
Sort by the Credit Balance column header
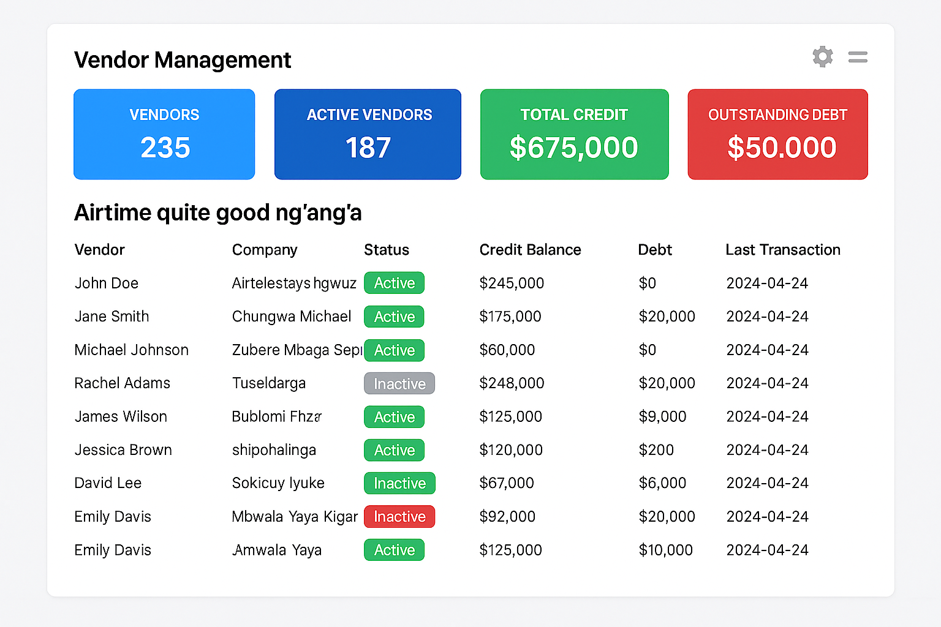click(x=530, y=250)
